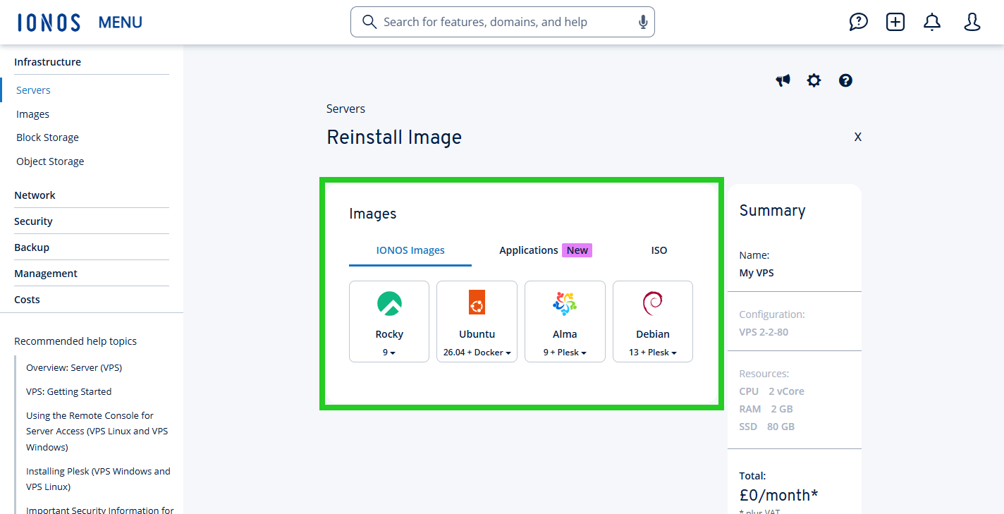Image resolution: width=1004 pixels, height=514 pixels.
Task: Go to Servers in sidebar
Action: pyautogui.click(x=33, y=90)
